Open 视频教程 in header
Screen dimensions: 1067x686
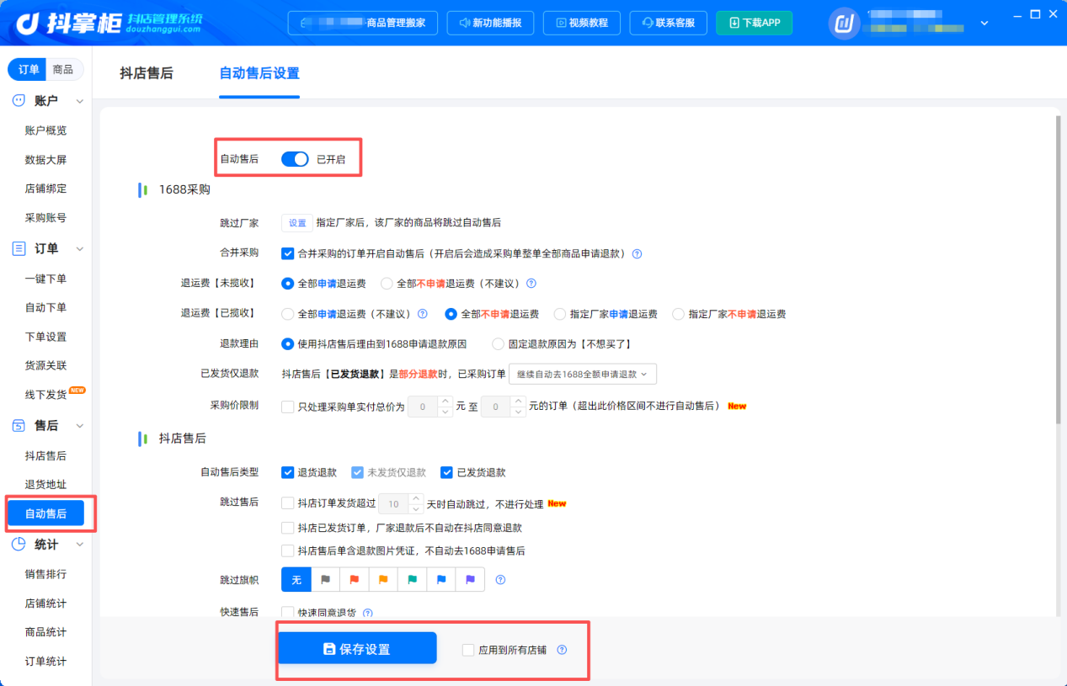pyautogui.click(x=582, y=23)
